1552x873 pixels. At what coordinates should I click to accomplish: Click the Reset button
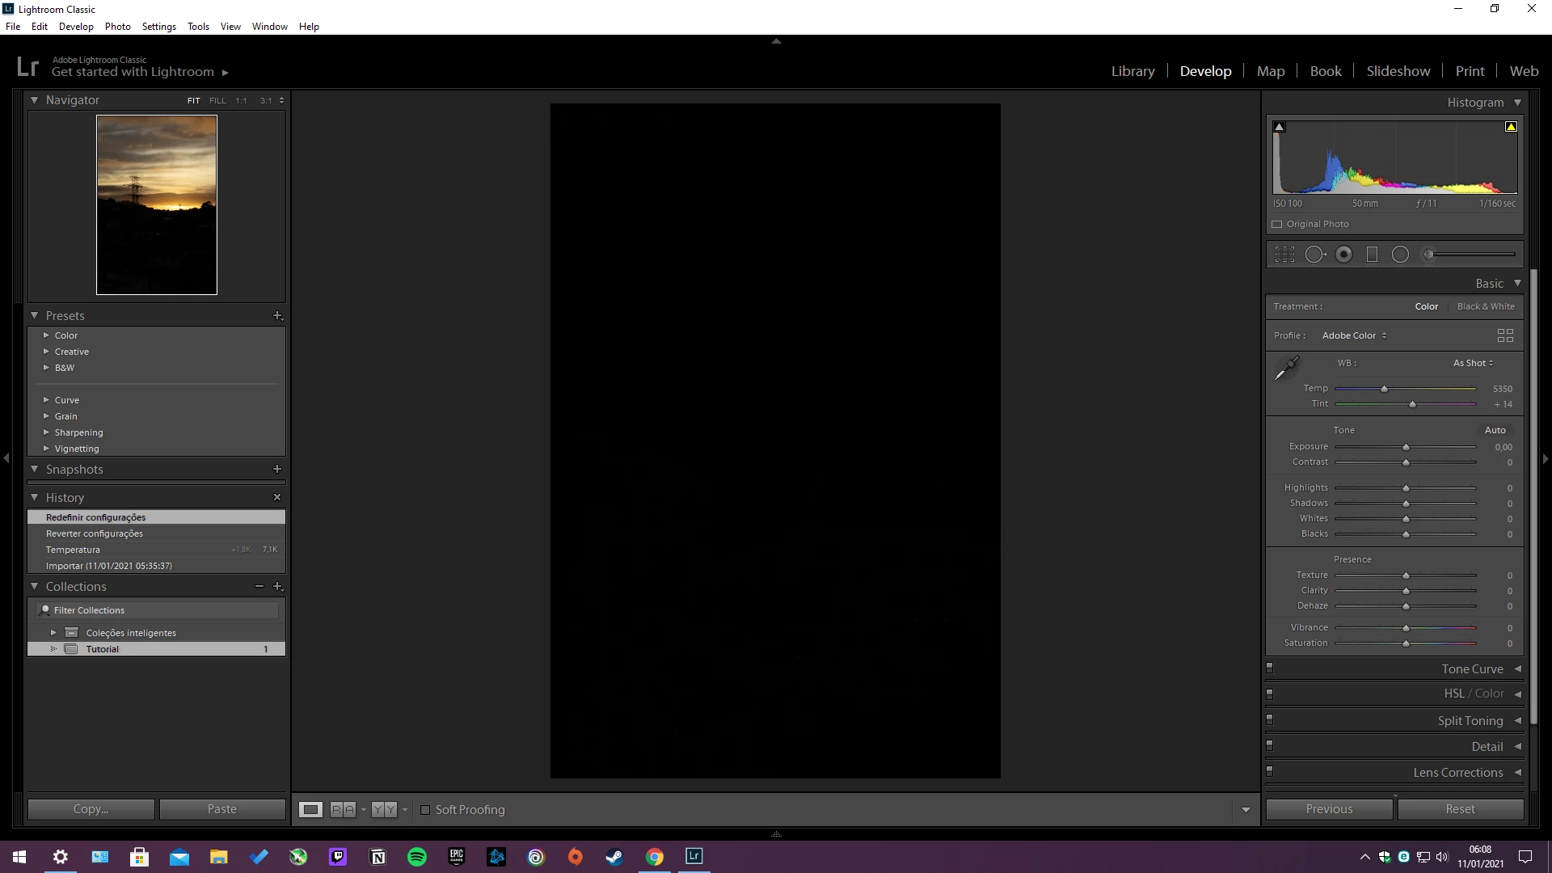click(x=1460, y=809)
